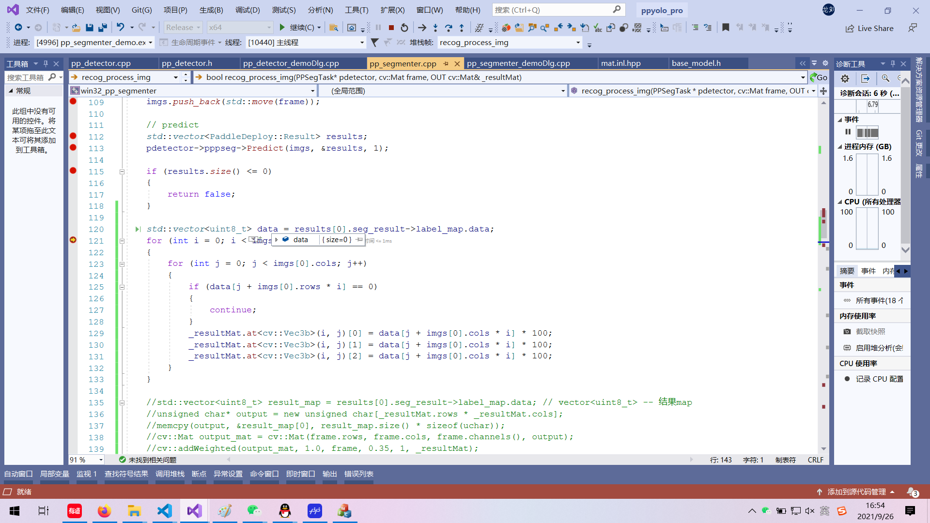Toggle breakpoint on line 112
The image size is (930, 523).
(73, 137)
